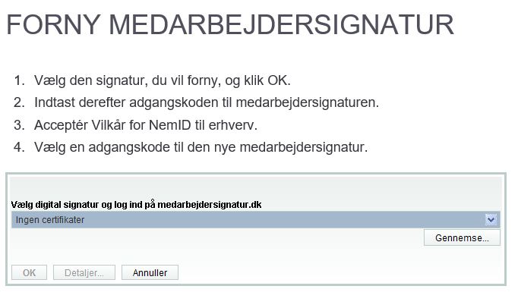Click 'klik OK' text in step 1
518x308 pixels.
[x=266, y=80]
